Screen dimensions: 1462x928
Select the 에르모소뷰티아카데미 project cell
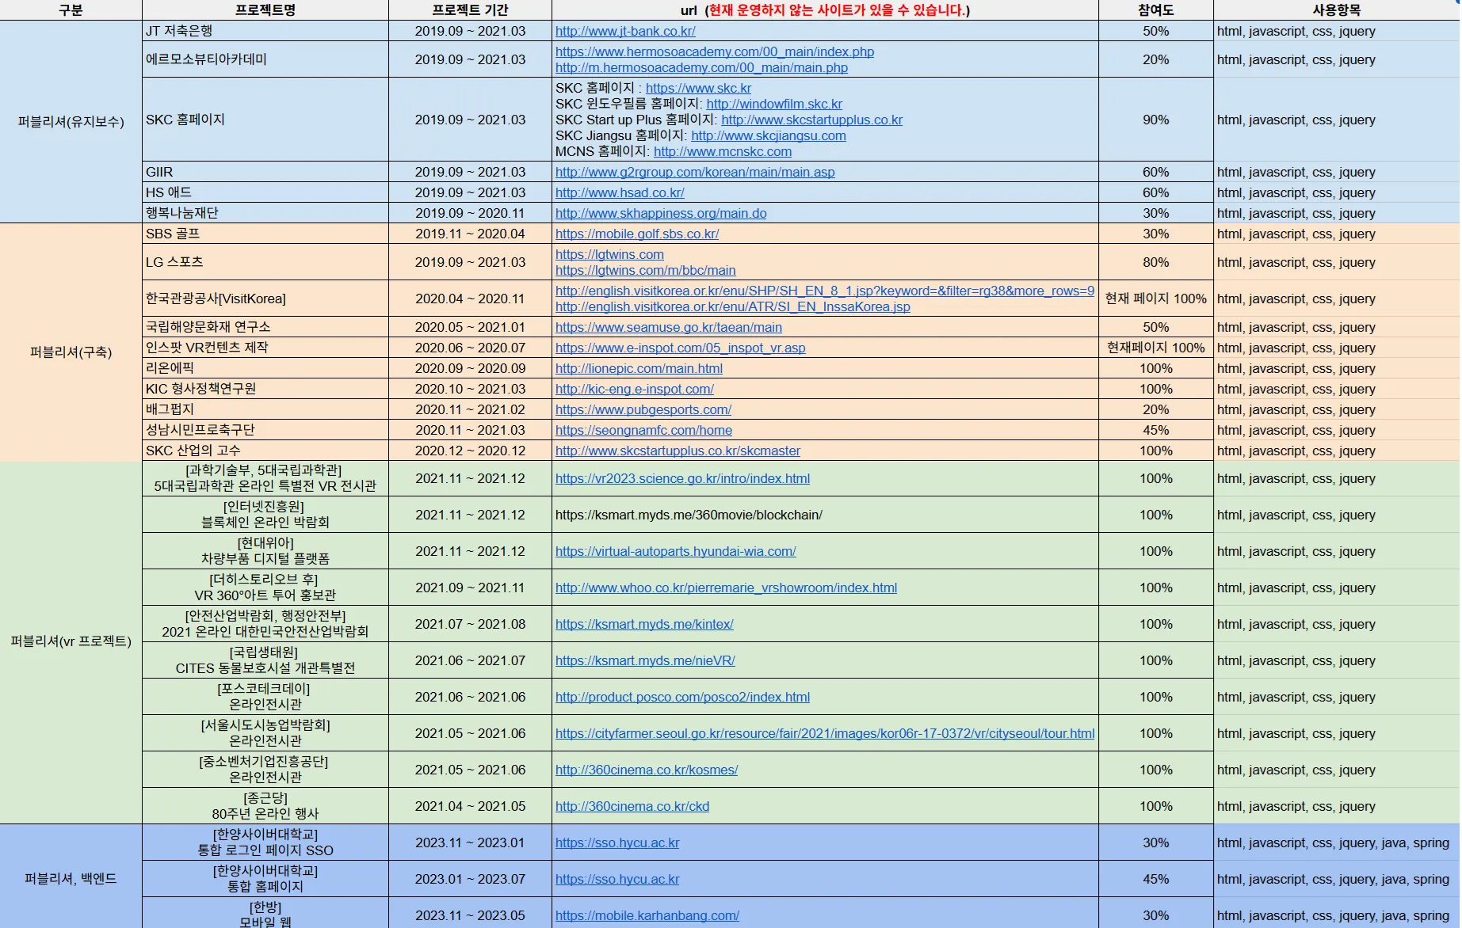(265, 59)
